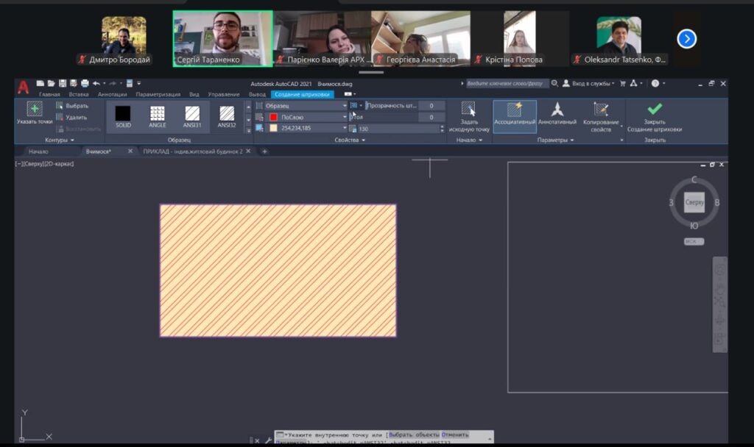754x447 pixels.
Task: Open the Главная ribbon tab
Action: tap(49, 95)
